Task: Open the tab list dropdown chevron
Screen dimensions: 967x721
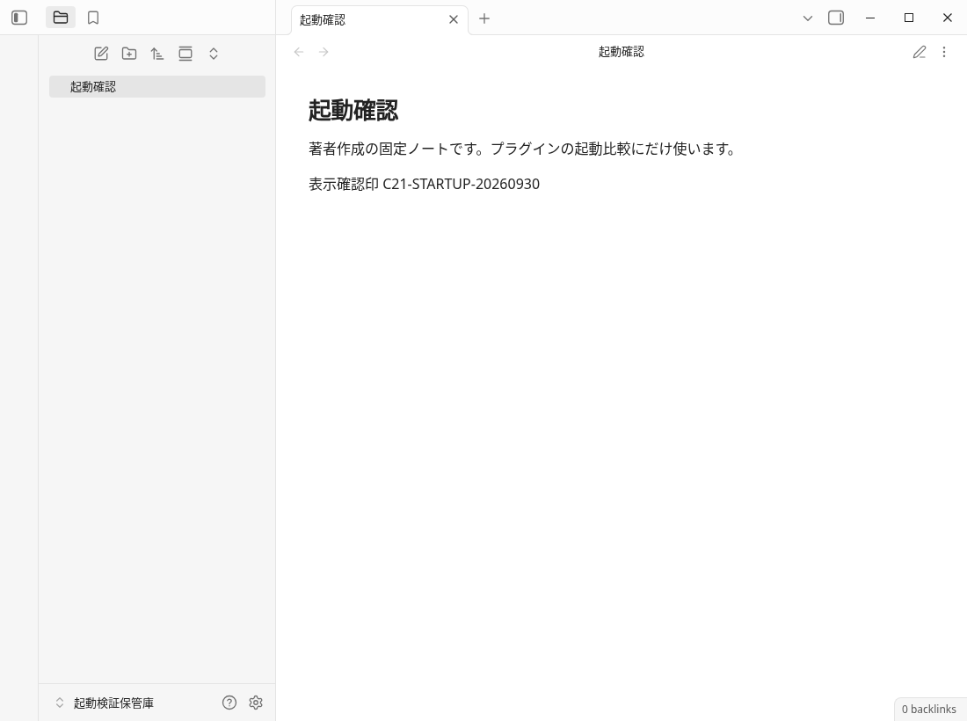Action: [807, 18]
